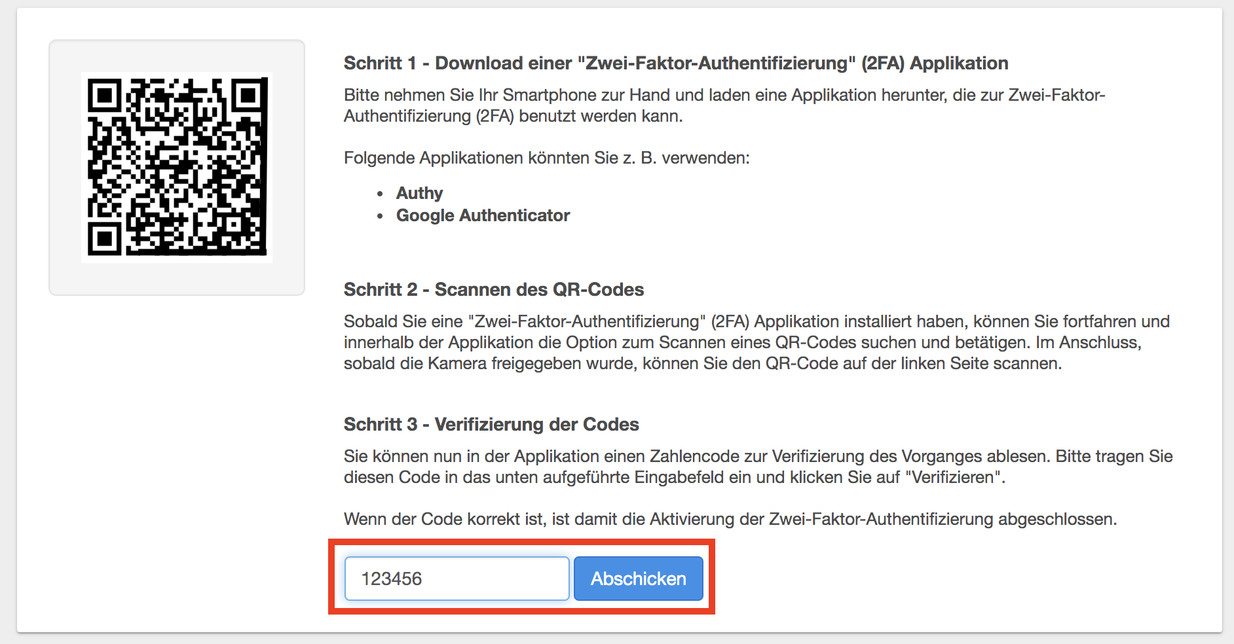Click the Schritt 3 Verifizierung der Codes heading

(491, 424)
